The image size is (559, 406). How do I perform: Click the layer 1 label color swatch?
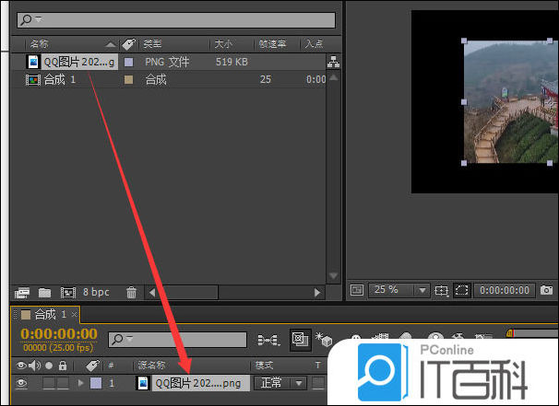click(x=96, y=383)
